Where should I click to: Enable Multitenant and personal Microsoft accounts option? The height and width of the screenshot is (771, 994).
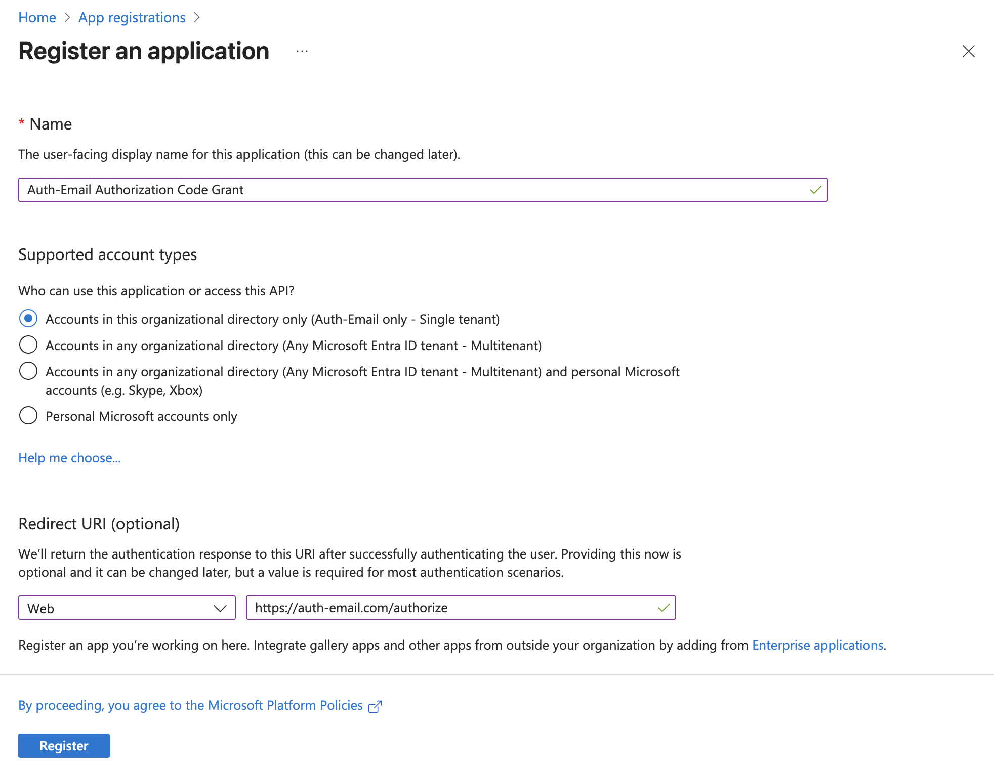(x=28, y=371)
